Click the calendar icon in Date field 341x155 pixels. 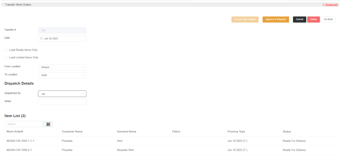(x=42, y=38)
